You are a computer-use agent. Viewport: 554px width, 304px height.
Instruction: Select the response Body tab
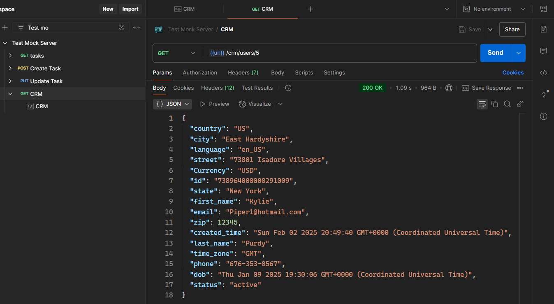(159, 88)
